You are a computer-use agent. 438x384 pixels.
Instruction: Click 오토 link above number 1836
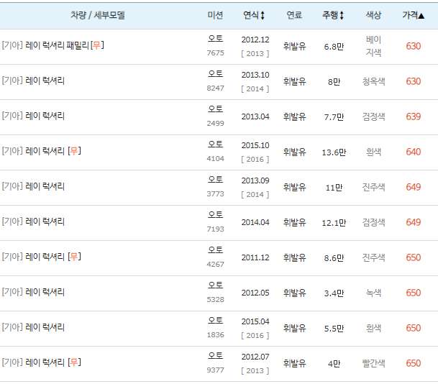(215, 320)
